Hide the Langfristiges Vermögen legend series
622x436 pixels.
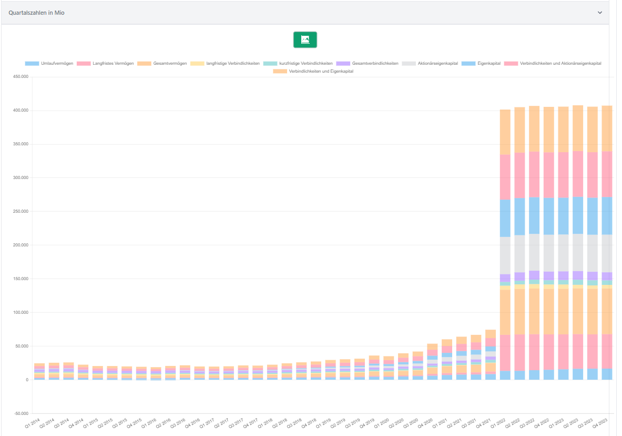tap(105, 64)
